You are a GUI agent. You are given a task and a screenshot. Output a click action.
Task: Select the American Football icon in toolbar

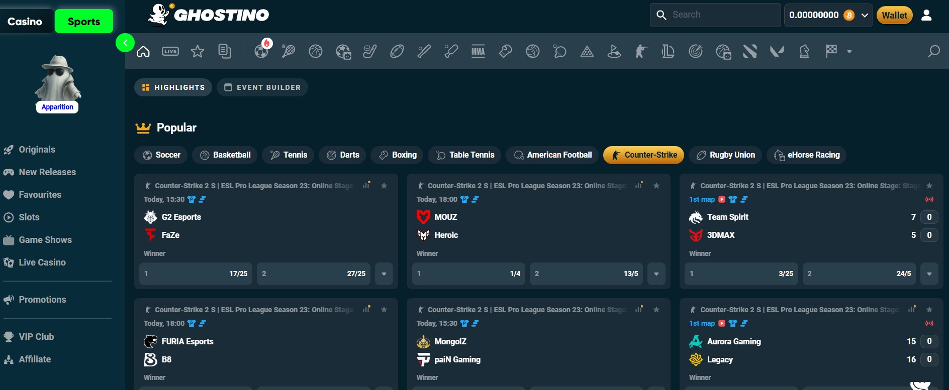click(397, 51)
